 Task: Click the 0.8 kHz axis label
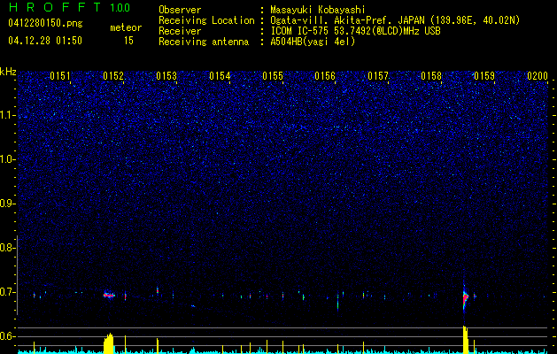click(x=8, y=248)
